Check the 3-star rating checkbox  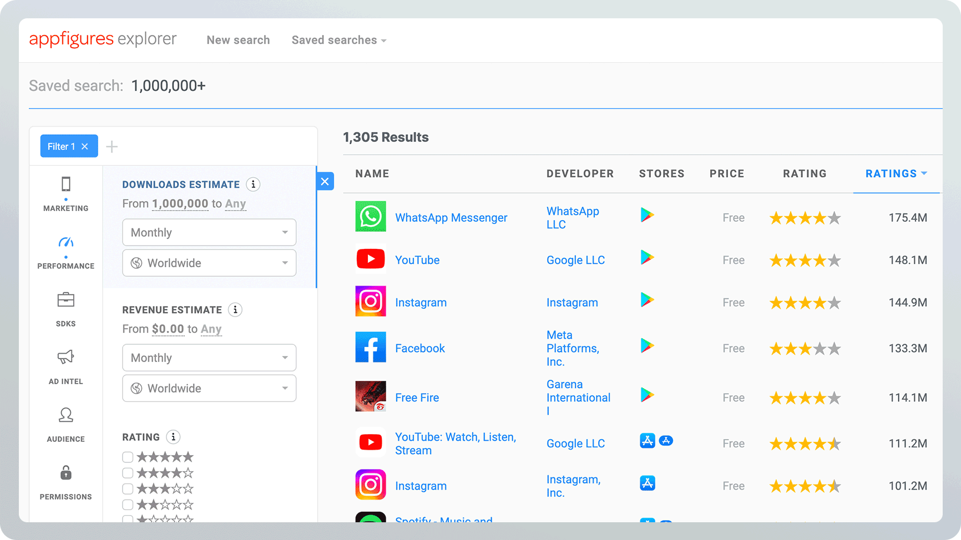pos(128,488)
